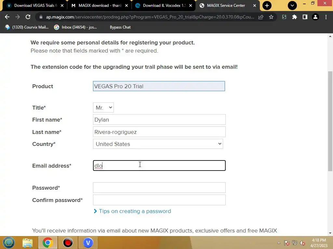The image size is (333, 249).
Task: Open the Bypass Chat bookmark
Action: 120,27
